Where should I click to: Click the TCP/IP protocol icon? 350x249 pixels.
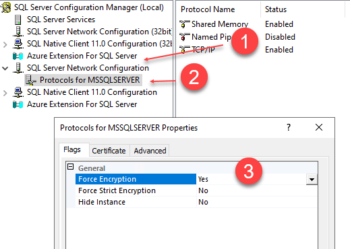click(185, 50)
